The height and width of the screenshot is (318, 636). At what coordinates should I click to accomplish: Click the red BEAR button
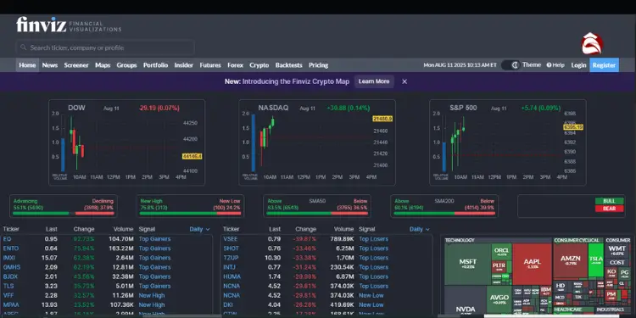609,209
